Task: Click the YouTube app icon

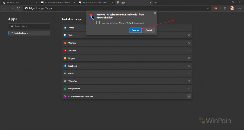Action: [x=65, y=51]
